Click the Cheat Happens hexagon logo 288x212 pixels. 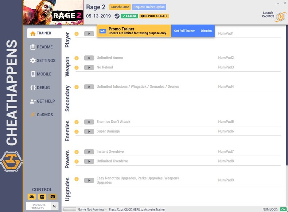11,161
